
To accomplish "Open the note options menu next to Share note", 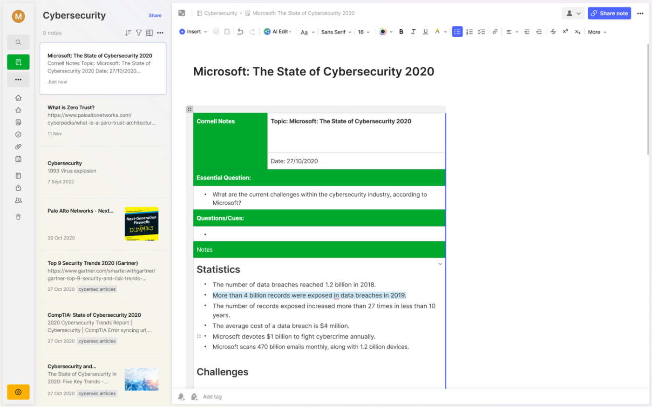I will click(x=640, y=13).
